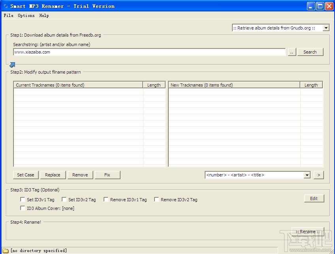Enable the Set ID3v1 Tag checkbox
Screen dimensions: 335x254
[x=23, y=200]
